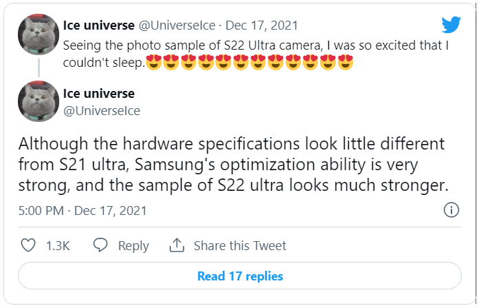Open the 5:00 PM · Dec 17, 2021 timestamp
Viewport: 479px width, 308px height.
83,211
